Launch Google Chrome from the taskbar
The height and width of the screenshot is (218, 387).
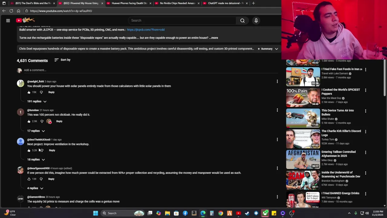tap(221, 213)
